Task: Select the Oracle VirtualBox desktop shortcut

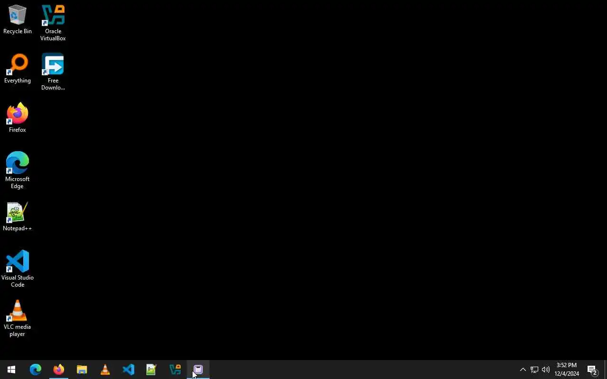Action: (53, 23)
